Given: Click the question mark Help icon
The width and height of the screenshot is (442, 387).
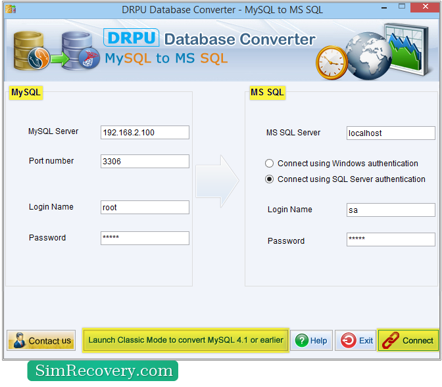Looking at the screenshot, I should point(302,340).
